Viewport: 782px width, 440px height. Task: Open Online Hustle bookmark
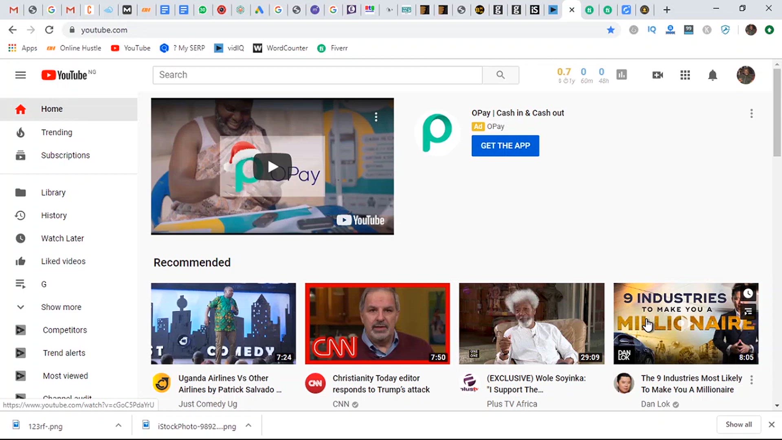tap(74, 48)
